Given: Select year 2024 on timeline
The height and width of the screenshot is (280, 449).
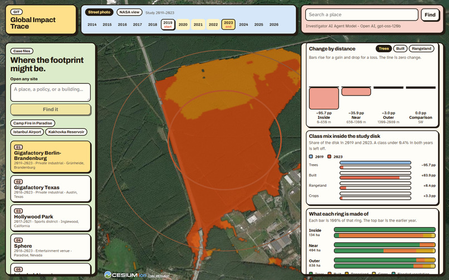Looking at the screenshot, I should (x=243, y=24).
